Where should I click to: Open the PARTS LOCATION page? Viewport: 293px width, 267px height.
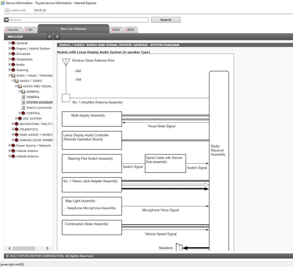(39, 108)
